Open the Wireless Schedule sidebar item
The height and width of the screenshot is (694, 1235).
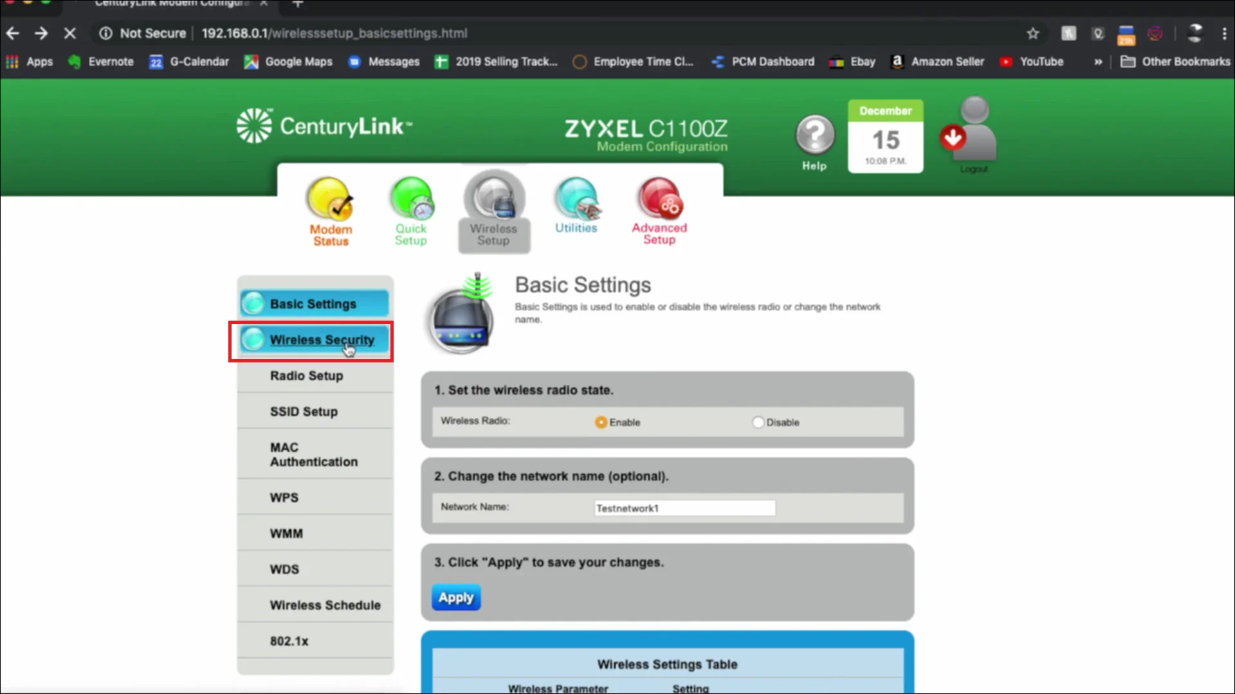[x=325, y=605]
